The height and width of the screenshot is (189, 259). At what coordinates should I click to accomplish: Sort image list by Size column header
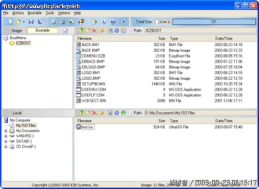pos(153,38)
